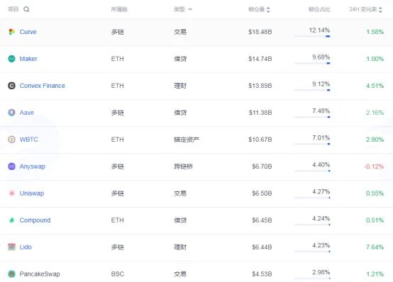Click Curve's 12.14% share progress bar

coord(312,36)
